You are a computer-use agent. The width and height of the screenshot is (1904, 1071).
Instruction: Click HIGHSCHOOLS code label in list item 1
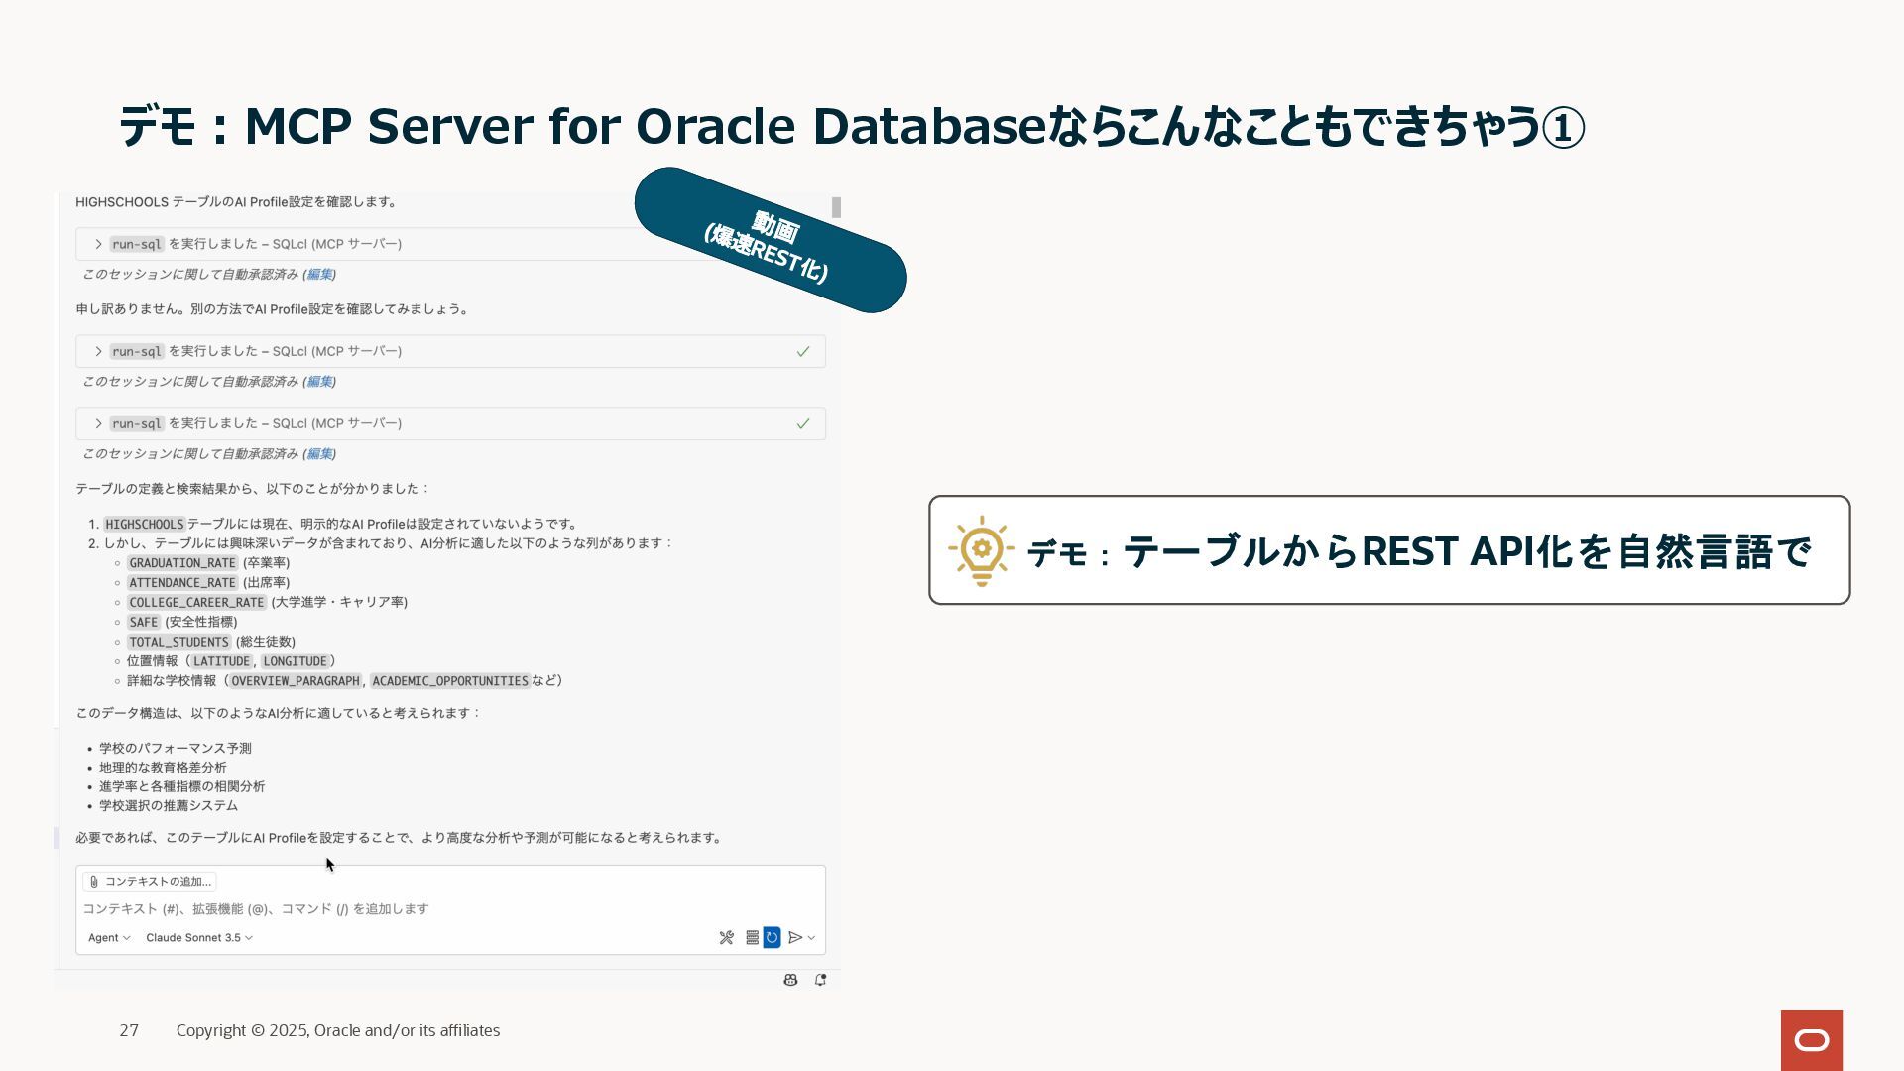144,524
